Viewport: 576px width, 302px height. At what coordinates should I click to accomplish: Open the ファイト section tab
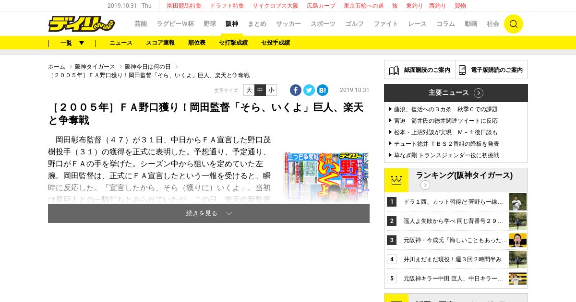(x=386, y=23)
